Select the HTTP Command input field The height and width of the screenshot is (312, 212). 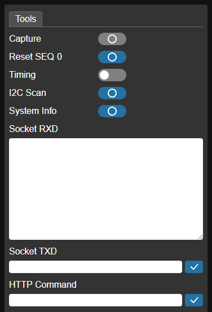tap(95, 300)
